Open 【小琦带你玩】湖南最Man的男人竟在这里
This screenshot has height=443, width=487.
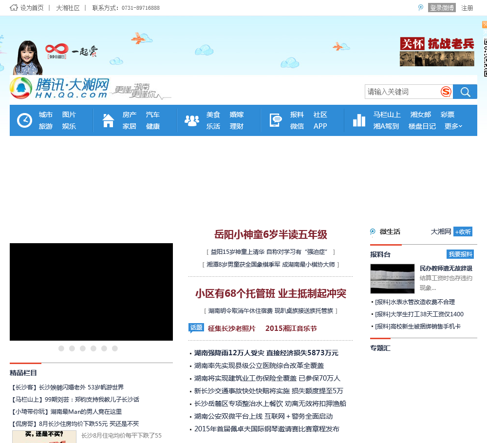click(x=67, y=412)
